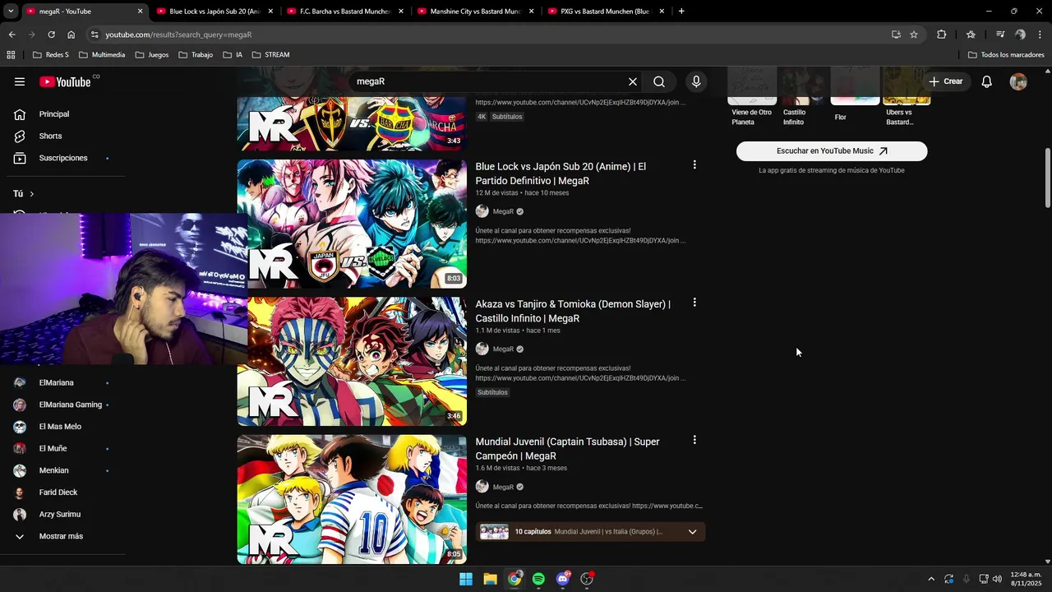1052x592 pixels.
Task: Open the notifications bell
Action: point(987,81)
